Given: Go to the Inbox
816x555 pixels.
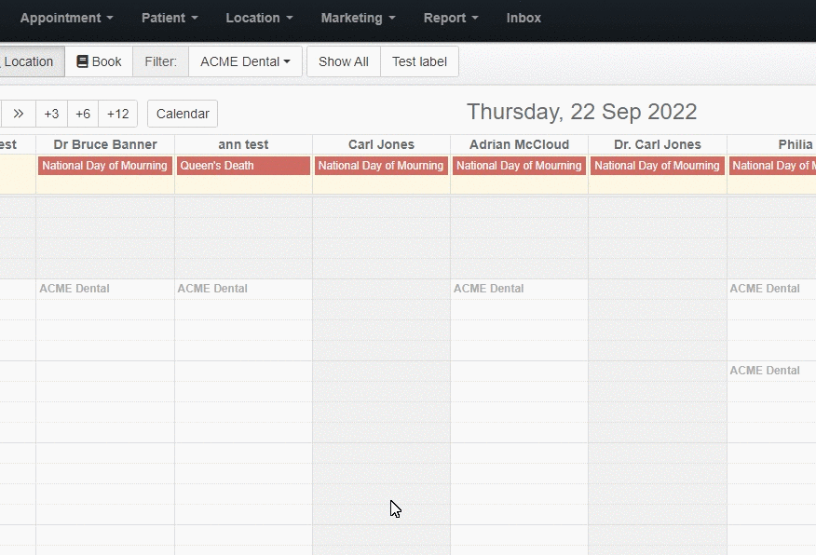Looking at the screenshot, I should point(524,18).
